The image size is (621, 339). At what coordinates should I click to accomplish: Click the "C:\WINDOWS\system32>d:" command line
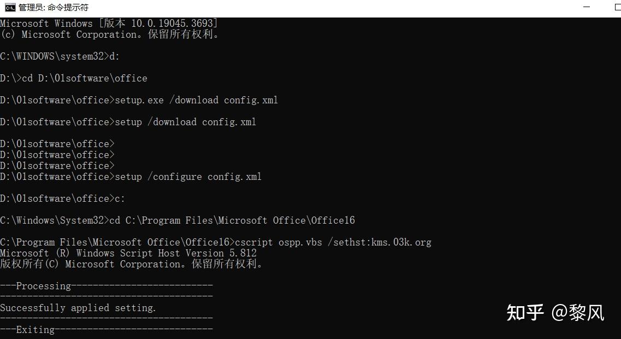tap(60, 56)
